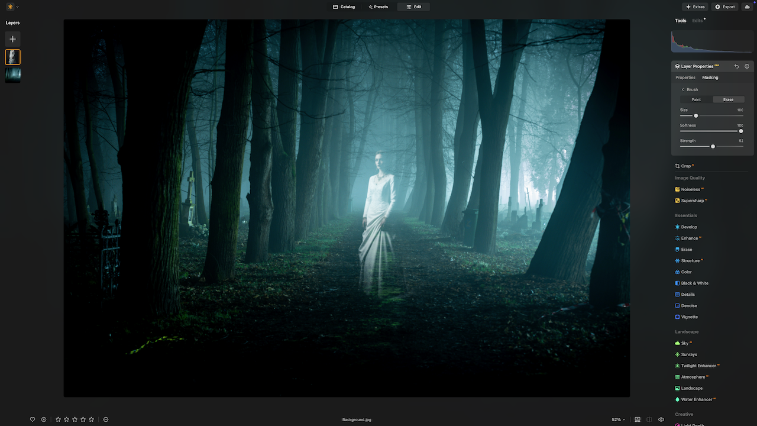
Task: Open the 52% zoom level dropdown
Action: (x=618, y=419)
